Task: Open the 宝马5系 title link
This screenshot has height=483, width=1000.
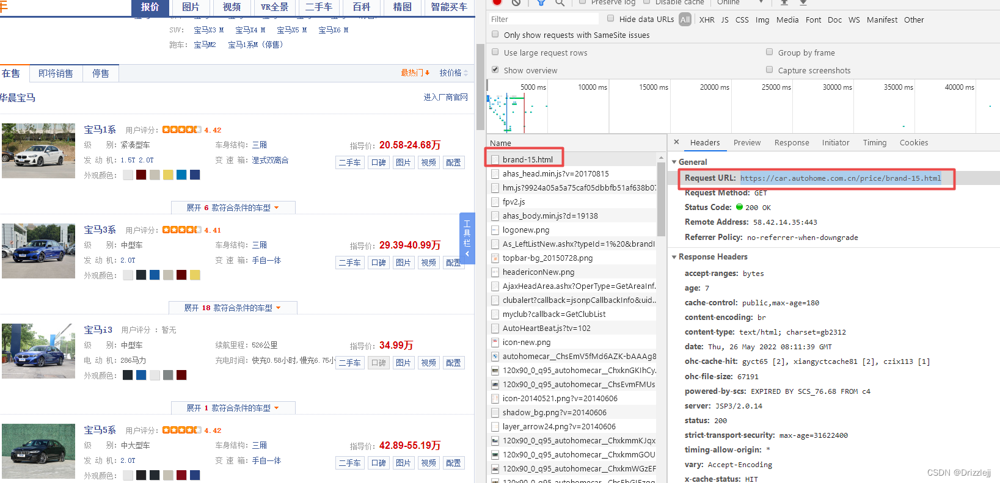Action: [x=100, y=430]
